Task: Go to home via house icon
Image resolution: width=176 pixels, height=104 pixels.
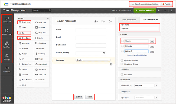Action: (x=159, y=11)
